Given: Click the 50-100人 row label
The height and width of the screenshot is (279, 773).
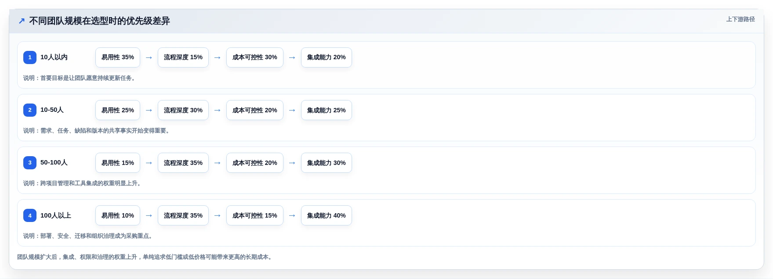Looking at the screenshot, I should coord(54,163).
